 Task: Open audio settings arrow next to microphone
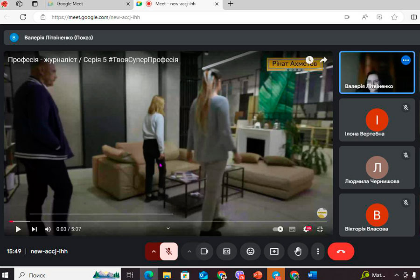pyautogui.click(x=154, y=252)
